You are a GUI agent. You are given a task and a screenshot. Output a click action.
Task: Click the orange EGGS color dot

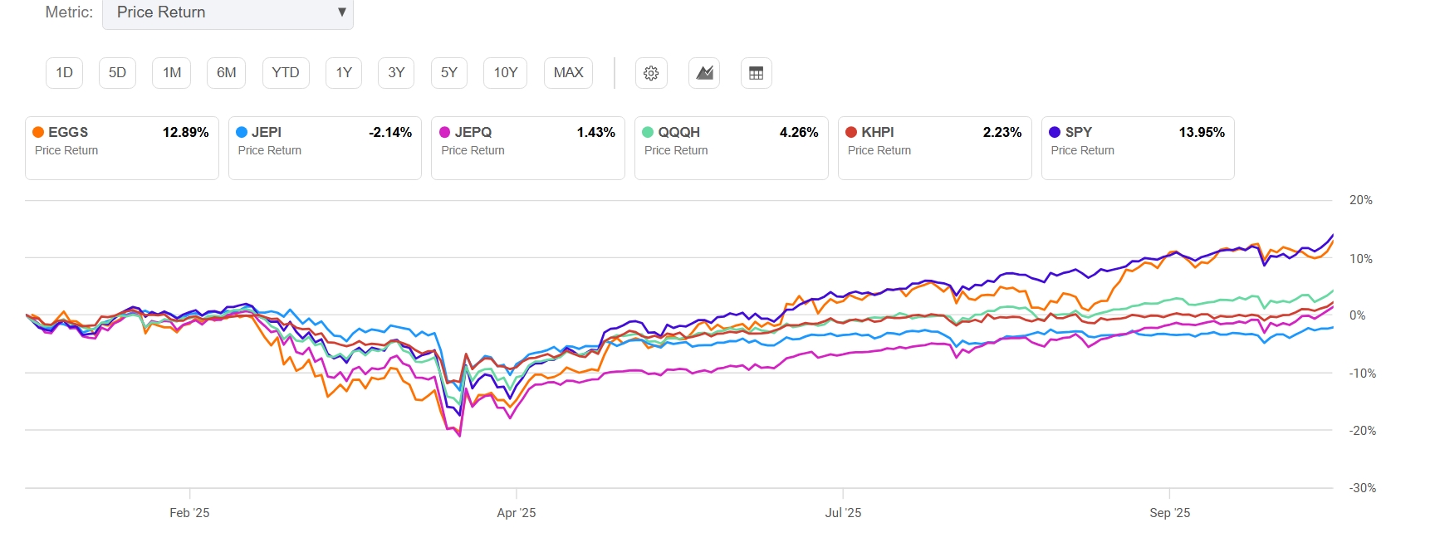click(x=38, y=132)
